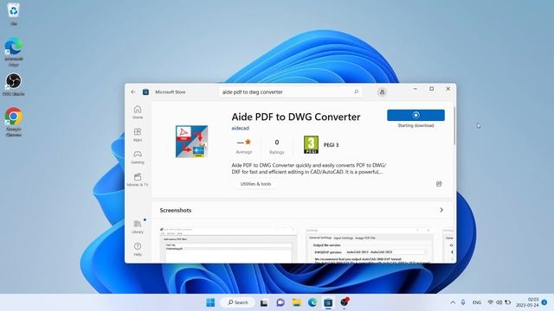Screen dimensions: 554x311
Task: Click the microphone tray icon
Action: pyautogui.click(x=463, y=302)
